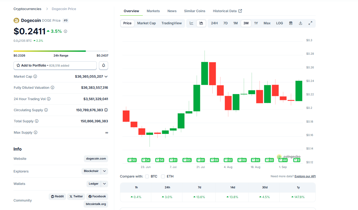Set up a price alert via bell icon
This screenshot has height=210, width=358.
[103, 65]
